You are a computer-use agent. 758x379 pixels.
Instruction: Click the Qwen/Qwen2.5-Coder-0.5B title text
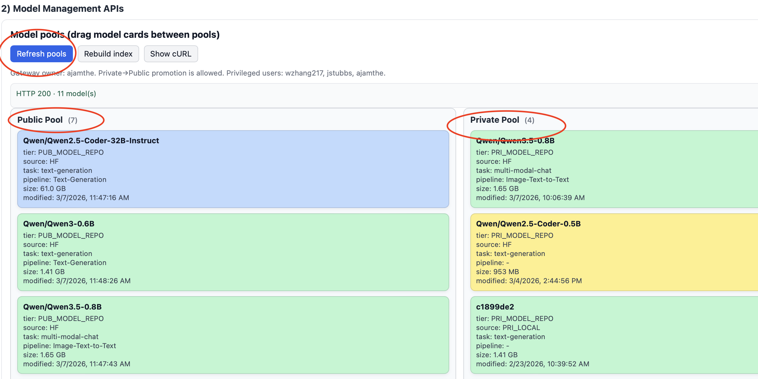pyautogui.click(x=528, y=224)
